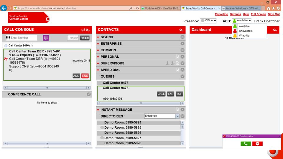
Task: Expand the ENTERPRISE section
Action: tap(98, 44)
